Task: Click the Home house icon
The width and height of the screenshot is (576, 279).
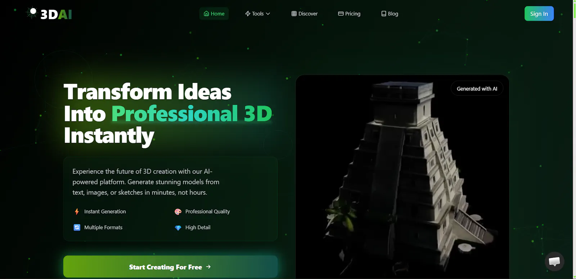Action: (x=206, y=14)
